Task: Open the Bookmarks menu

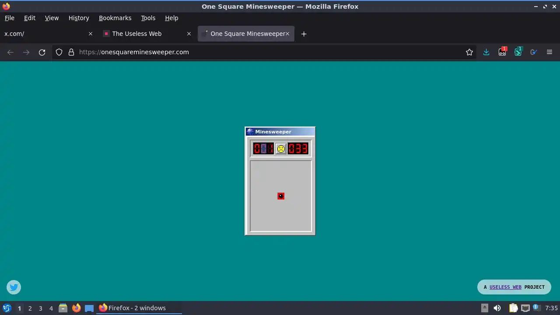Action: 115,18
